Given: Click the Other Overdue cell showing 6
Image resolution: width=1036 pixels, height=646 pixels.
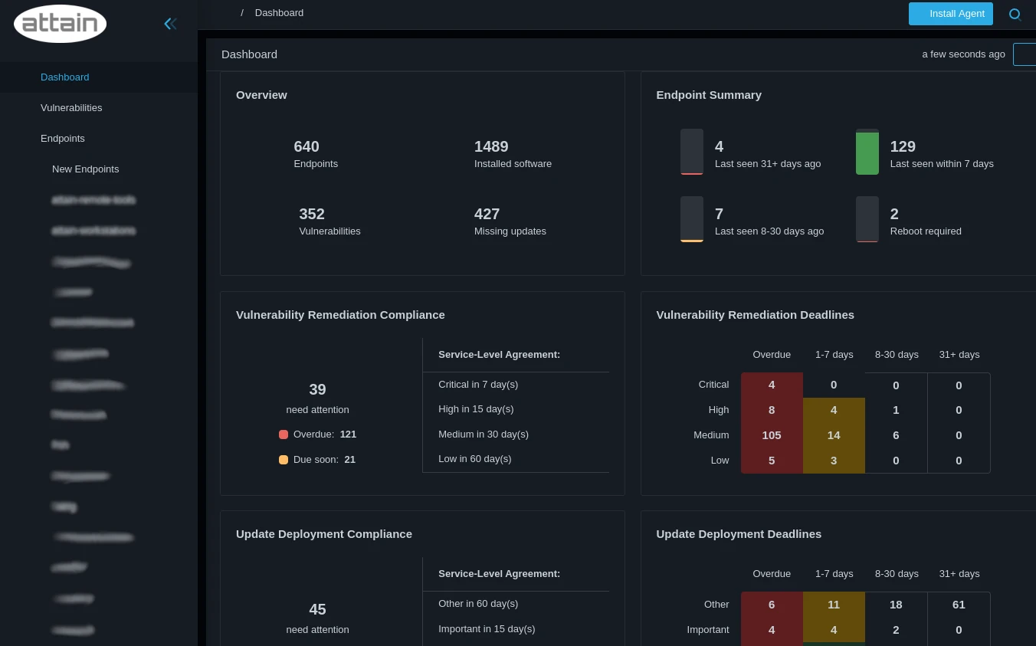Looking at the screenshot, I should (772, 605).
